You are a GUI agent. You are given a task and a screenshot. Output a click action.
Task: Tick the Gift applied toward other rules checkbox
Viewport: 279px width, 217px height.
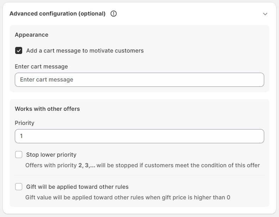point(19,187)
